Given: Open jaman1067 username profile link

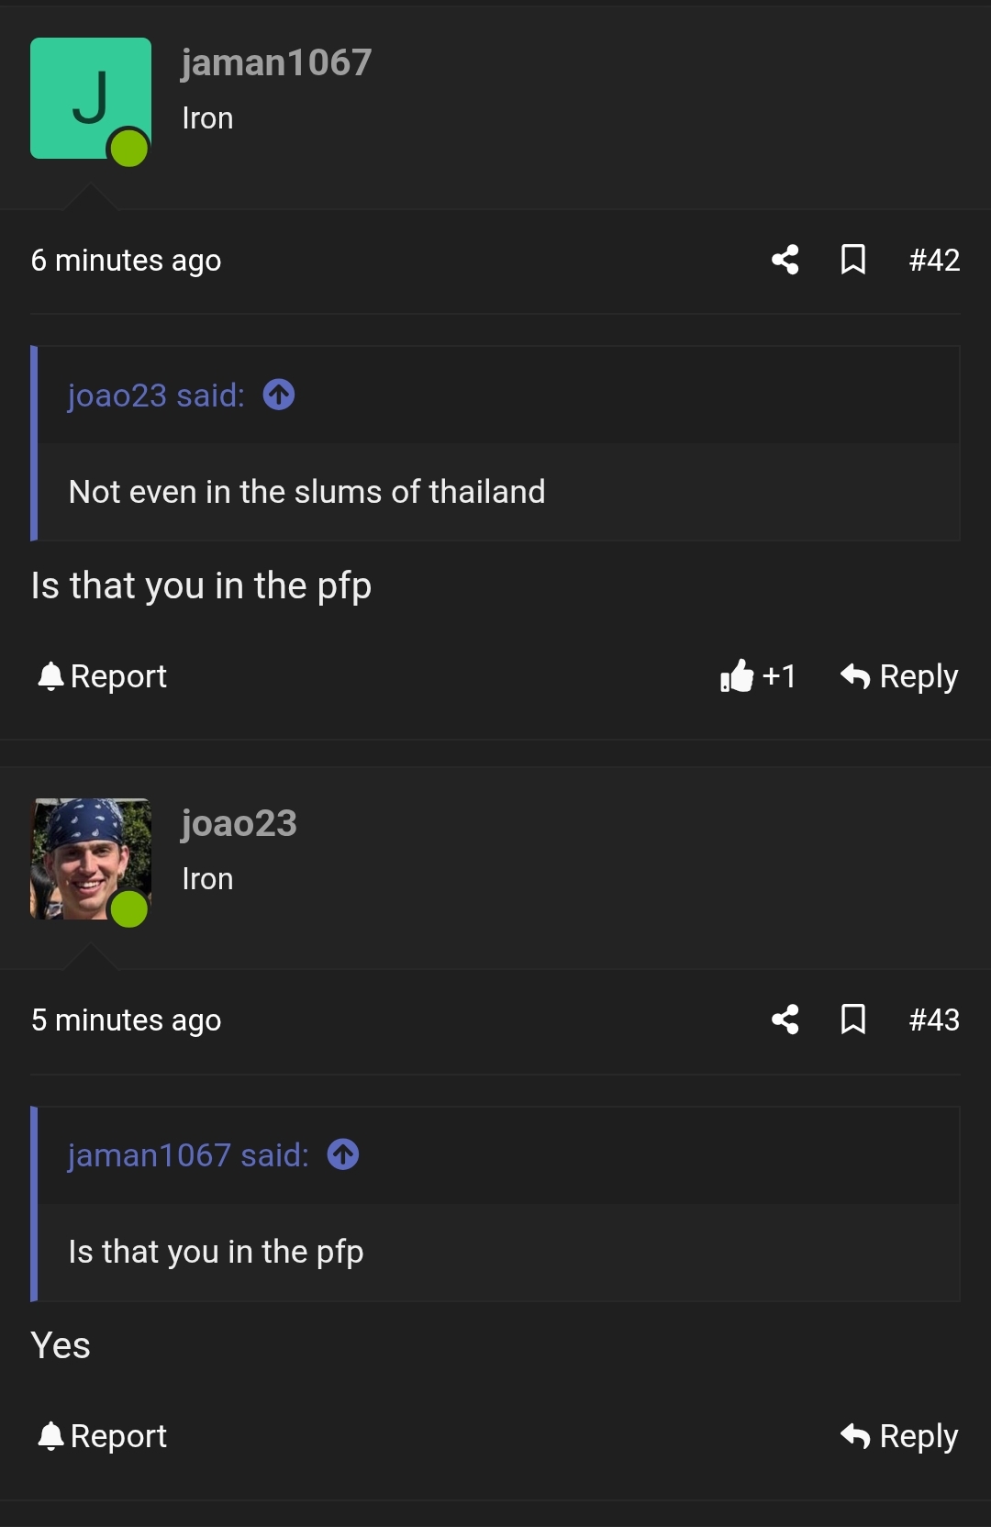Looking at the screenshot, I should pos(276,62).
